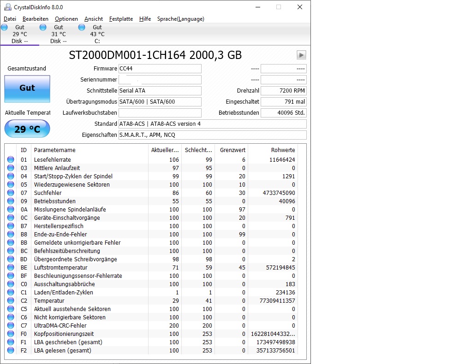
Task: Click the Aktueller... column header
Action: tap(165, 150)
